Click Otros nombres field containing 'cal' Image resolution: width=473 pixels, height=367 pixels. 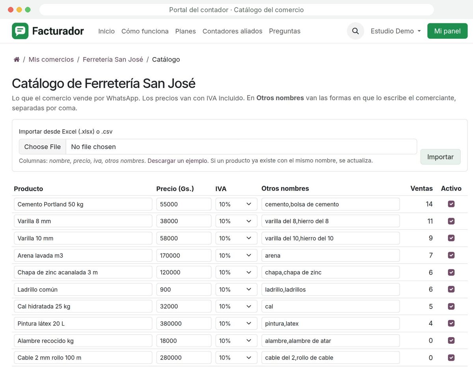click(x=330, y=306)
